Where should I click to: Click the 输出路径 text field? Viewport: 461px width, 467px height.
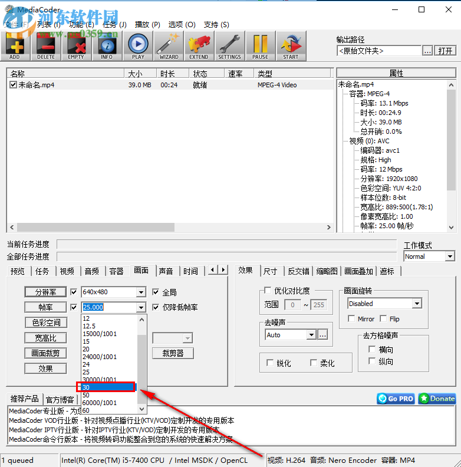pyautogui.click(x=379, y=51)
